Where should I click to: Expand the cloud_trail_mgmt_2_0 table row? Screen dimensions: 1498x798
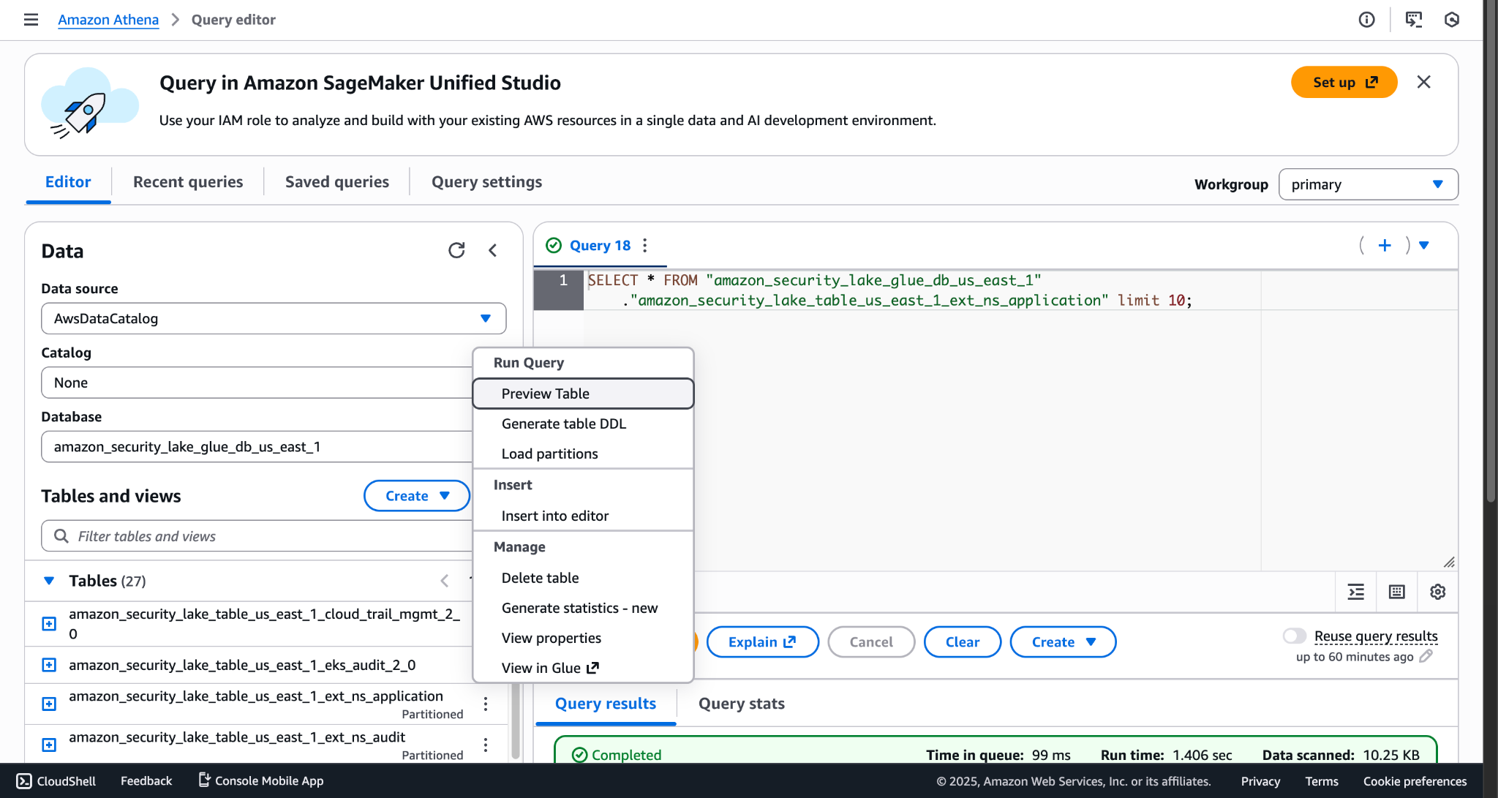pos(49,624)
